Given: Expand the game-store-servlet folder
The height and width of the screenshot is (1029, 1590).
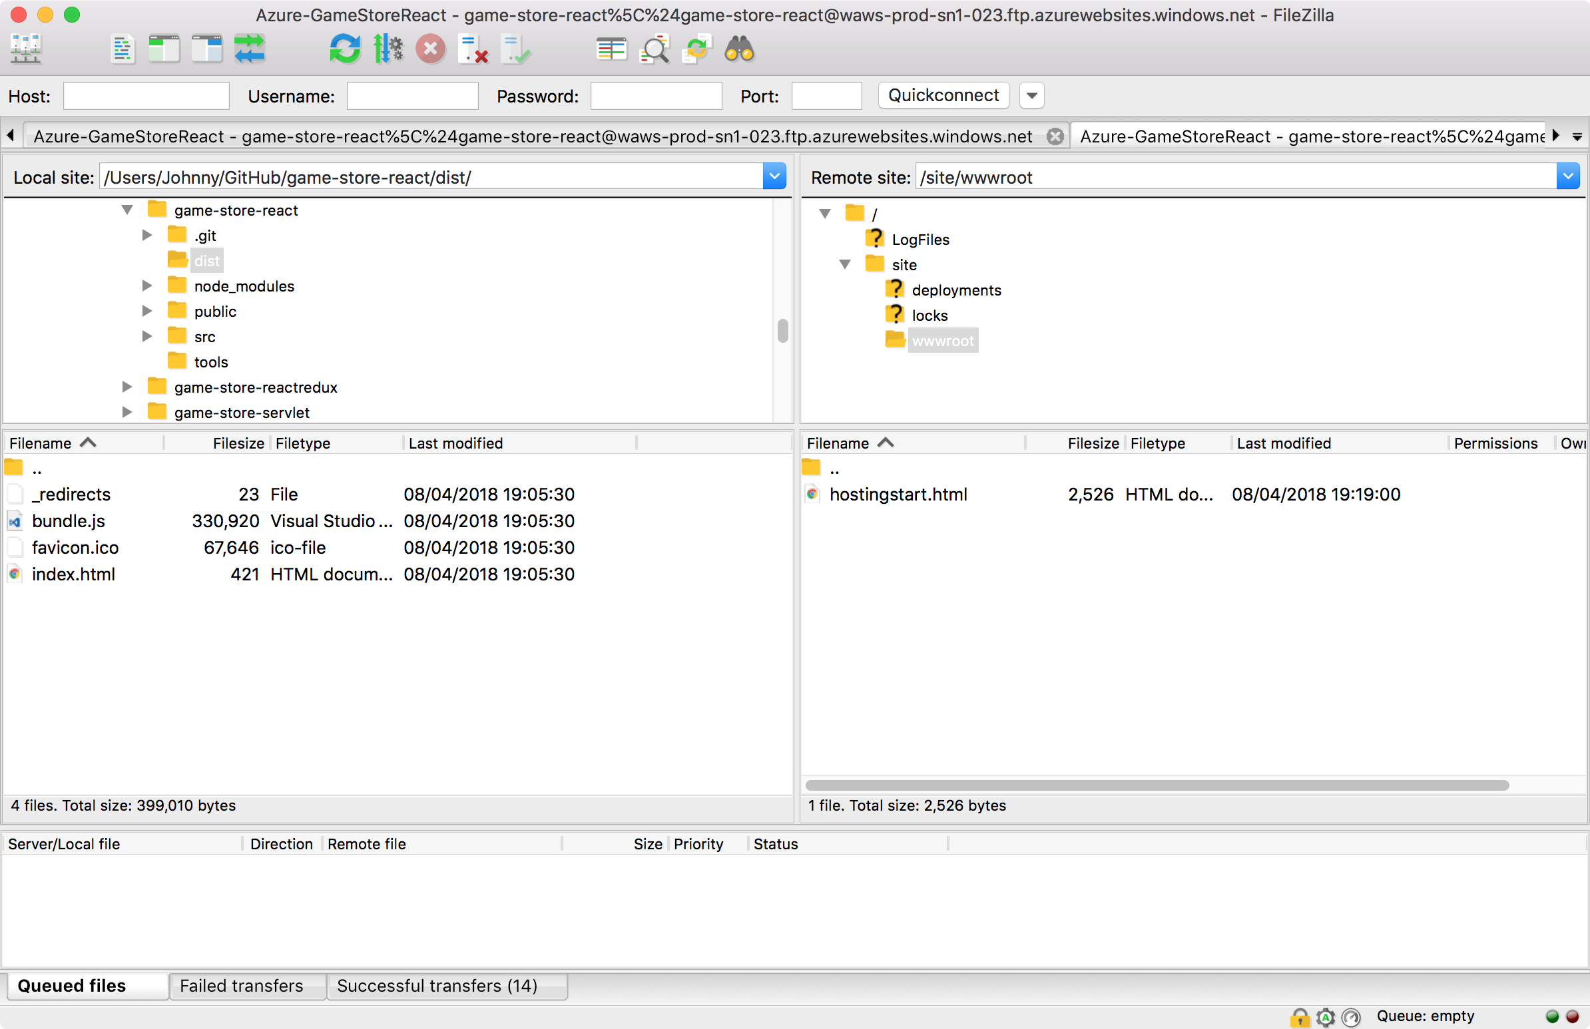Looking at the screenshot, I should pyautogui.click(x=127, y=413).
